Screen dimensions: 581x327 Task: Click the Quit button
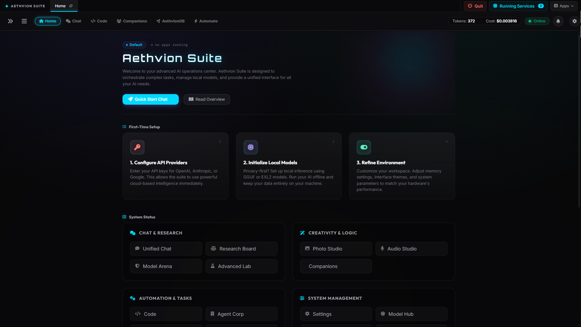click(475, 6)
